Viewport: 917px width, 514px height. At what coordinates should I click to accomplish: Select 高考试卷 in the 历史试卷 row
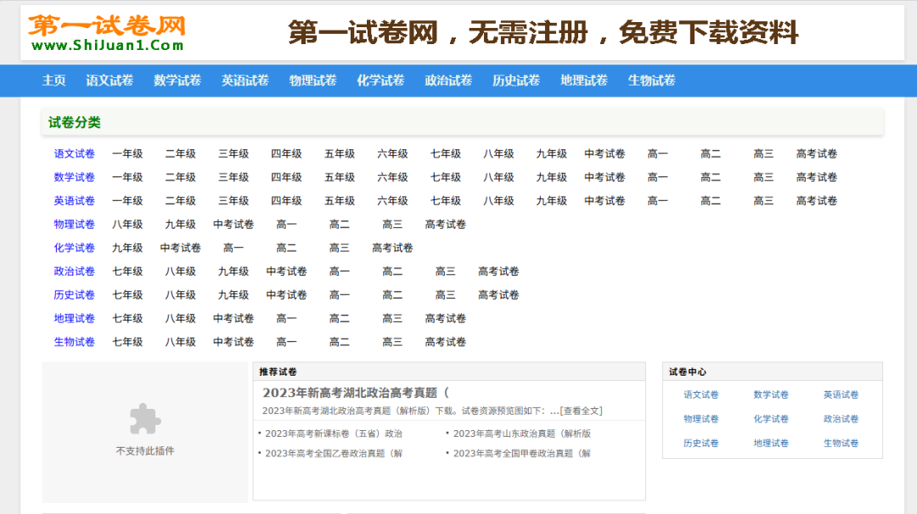click(x=498, y=294)
